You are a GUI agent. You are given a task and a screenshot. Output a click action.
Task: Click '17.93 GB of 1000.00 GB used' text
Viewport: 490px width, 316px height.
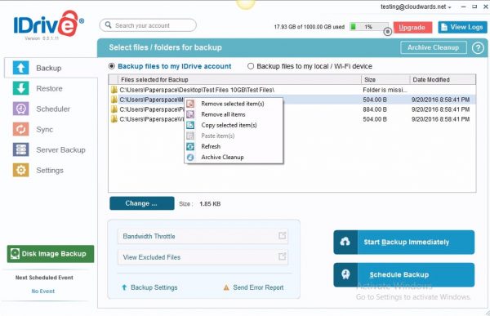(x=310, y=27)
